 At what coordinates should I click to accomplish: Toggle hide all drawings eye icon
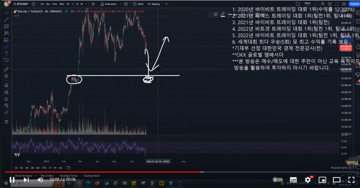click(x=6, y=106)
